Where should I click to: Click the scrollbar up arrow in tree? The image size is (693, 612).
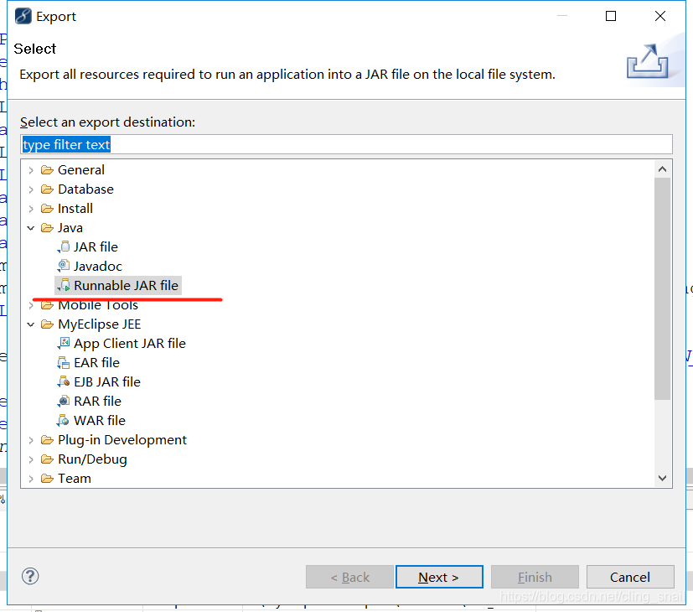click(662, 169)
